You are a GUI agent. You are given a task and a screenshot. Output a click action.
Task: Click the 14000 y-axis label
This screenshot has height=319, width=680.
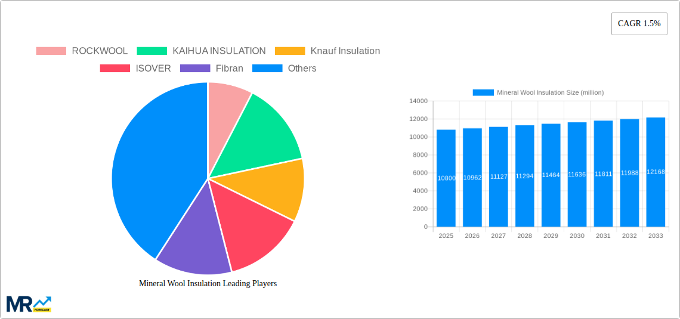pos(419,101)
